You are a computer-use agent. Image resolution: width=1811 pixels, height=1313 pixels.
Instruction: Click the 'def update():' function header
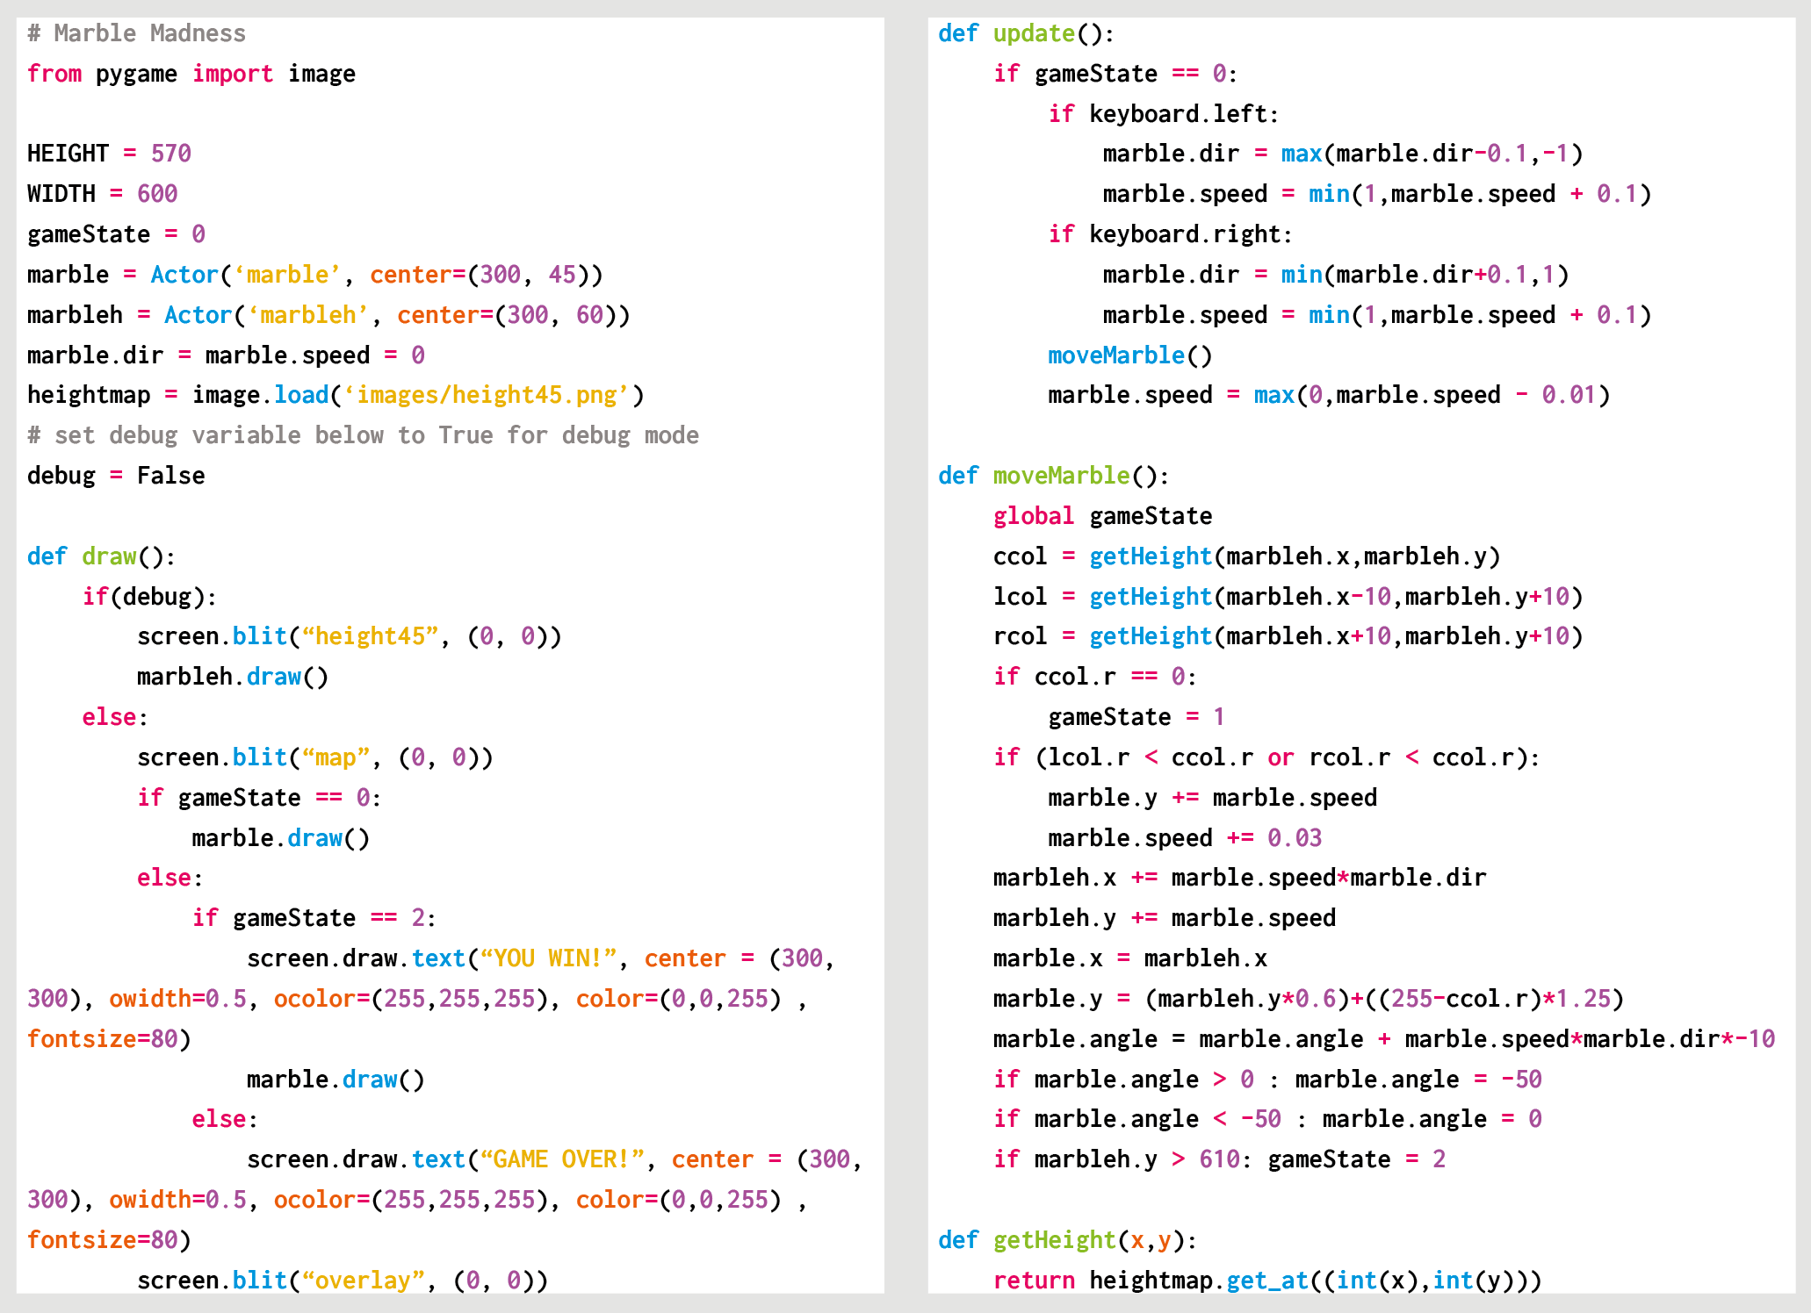click(x=1025, y=33)
